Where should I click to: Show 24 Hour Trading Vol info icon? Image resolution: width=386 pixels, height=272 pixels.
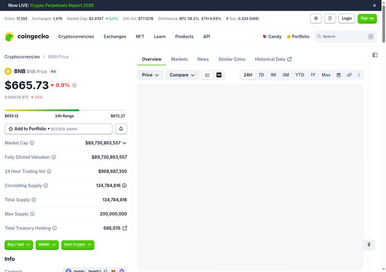click(49, 171)
